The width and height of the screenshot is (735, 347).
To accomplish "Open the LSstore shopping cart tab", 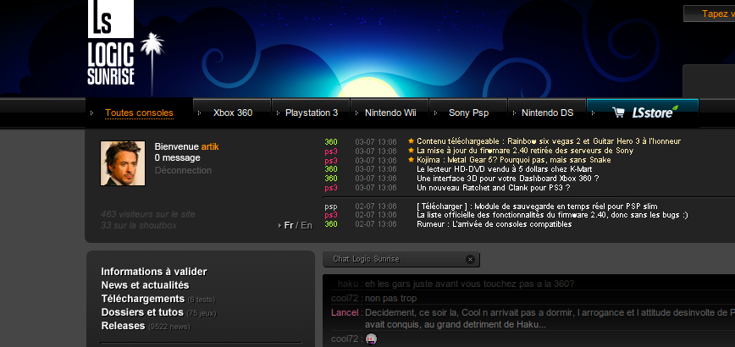I will pos(643,113).
